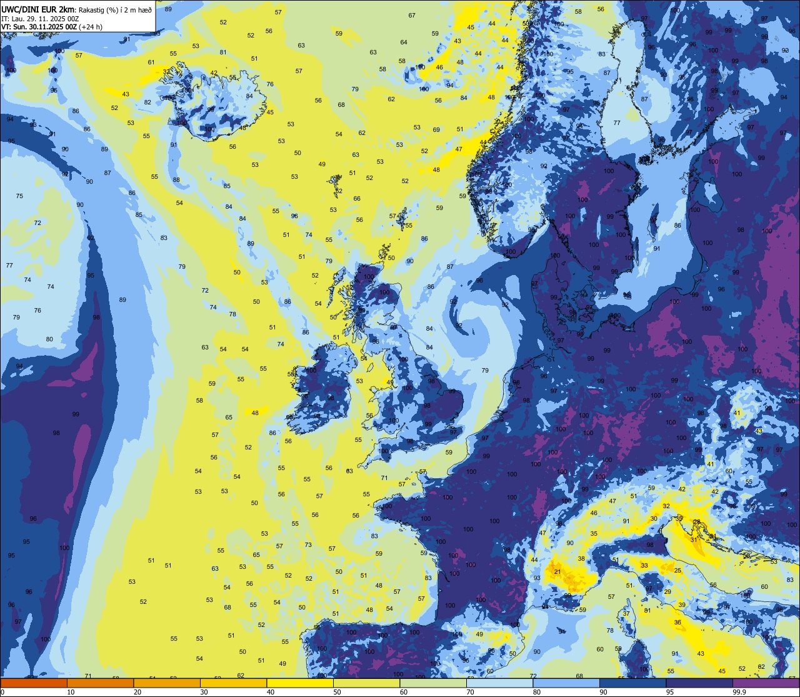Click the legend tick label '40'
The image size is (800, 697).
coord(271,692)
